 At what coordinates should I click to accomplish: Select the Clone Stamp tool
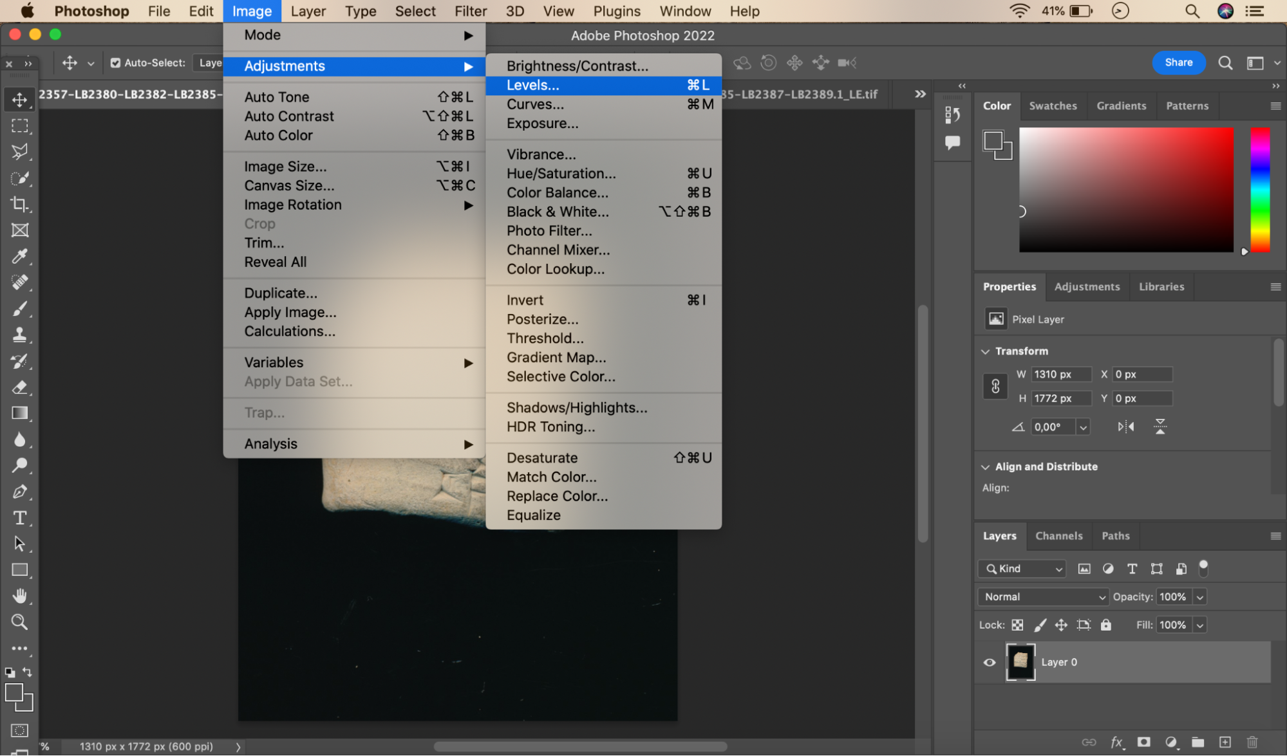19,335
